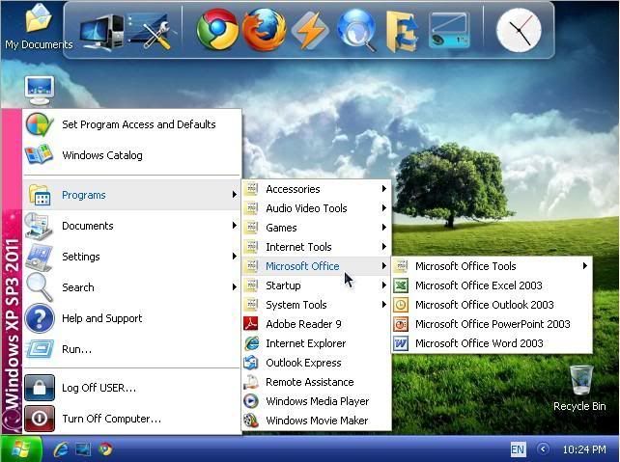Open Documents submenu
This screenshot has width=620, height=462.
[x=131, y=226]
